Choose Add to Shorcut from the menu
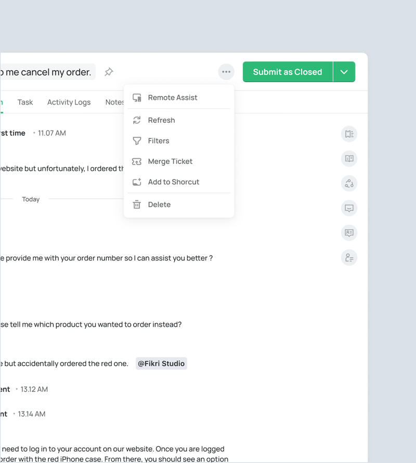416x463 pixels. tap(173, 182)
